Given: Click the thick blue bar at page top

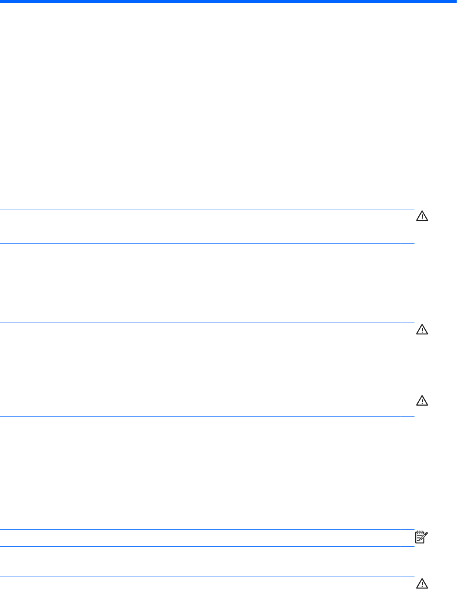Looking at the screenshot, I should [228, 2].
